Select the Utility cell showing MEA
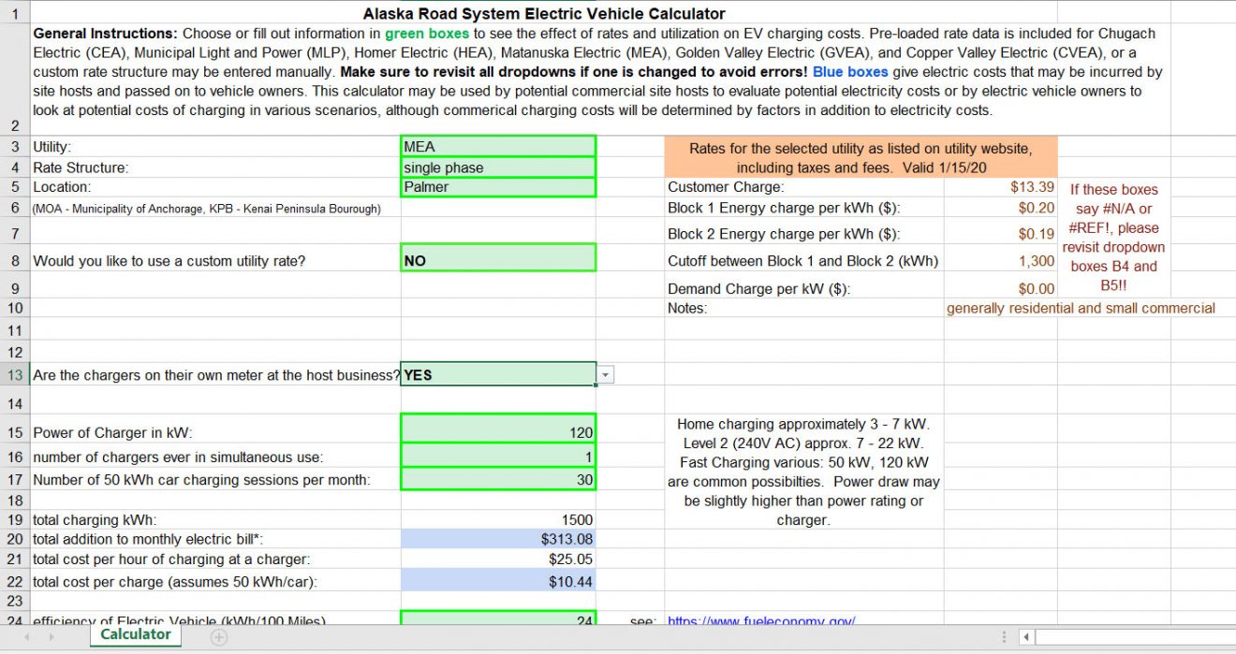The height and width of the screenshot is (654, 1236). click(x=497, y=147)
